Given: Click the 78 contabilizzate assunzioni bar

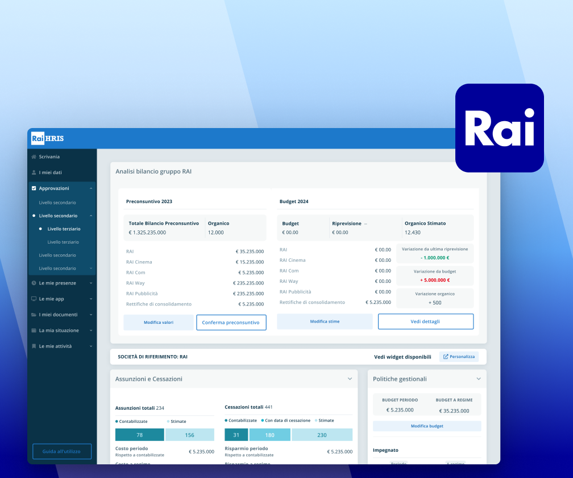Looking at the screenshot, I should pos(140,435).
